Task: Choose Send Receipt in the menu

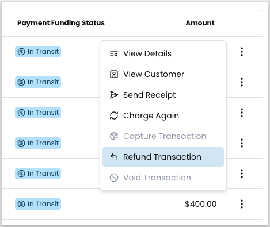Action: 163,95
